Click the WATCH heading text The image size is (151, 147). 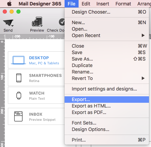[37, 93]
